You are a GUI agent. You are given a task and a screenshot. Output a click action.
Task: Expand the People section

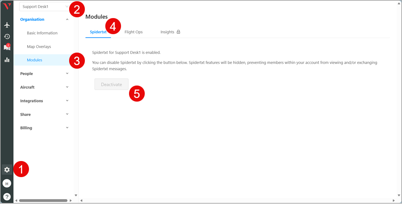pyautogui.click(x=44, y=73)
